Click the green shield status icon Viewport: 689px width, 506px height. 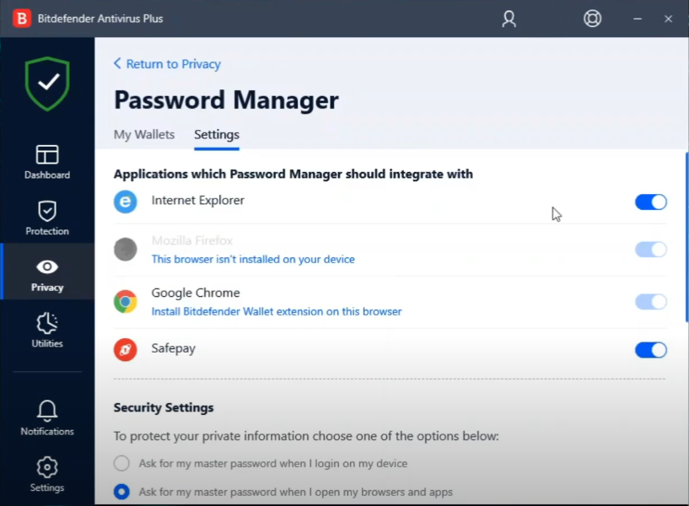click(47, 83)
